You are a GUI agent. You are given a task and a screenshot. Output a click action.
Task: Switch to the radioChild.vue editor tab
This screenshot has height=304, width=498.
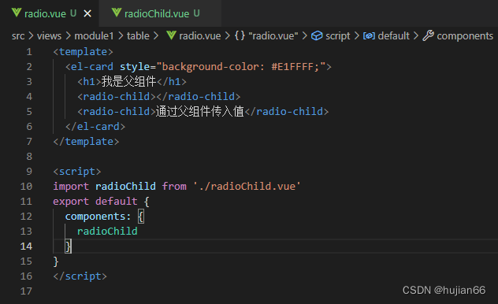(161, 13)
